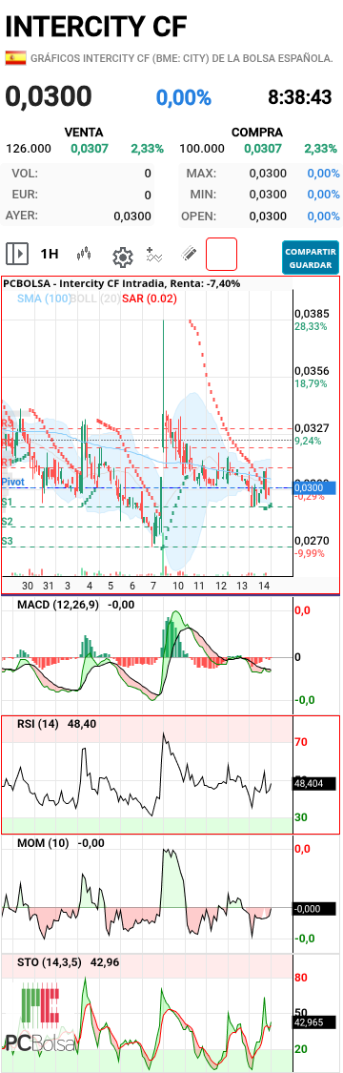This screenshot has width=343, height=1073.
Task: Click the 0,0385 price axis label
Action: click(x=312, y=314)
